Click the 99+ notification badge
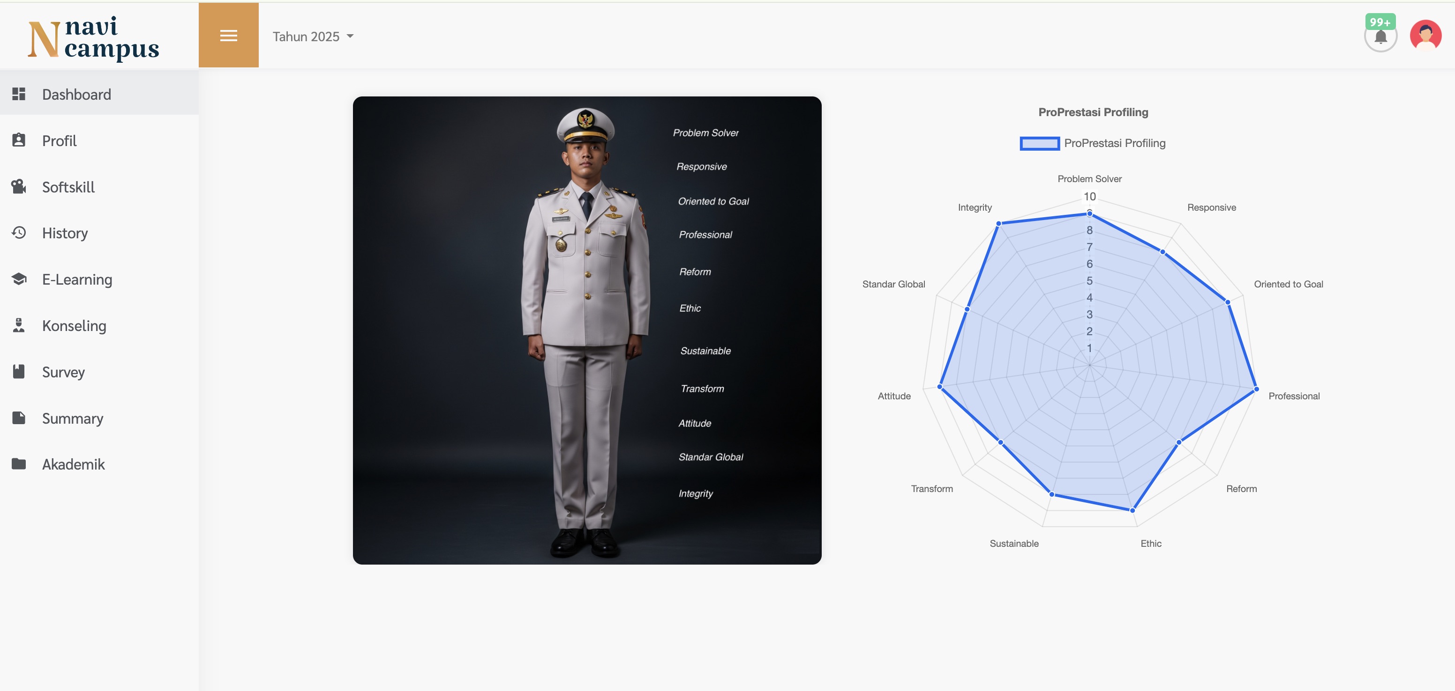The height and width of the screenshot is (691, 1455). point(1380,22)
